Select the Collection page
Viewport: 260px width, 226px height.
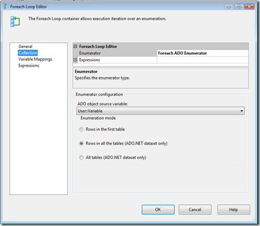point(28,53)
